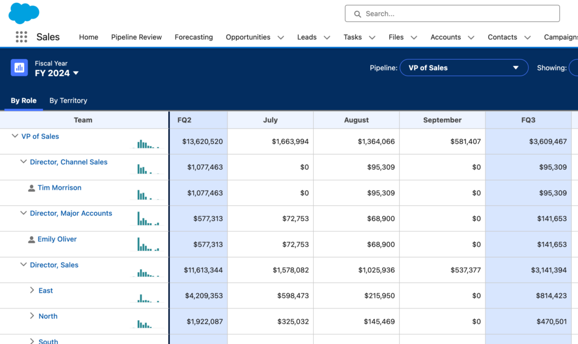
Task: Switch to the By Territory tab
Action: point(68,100)
